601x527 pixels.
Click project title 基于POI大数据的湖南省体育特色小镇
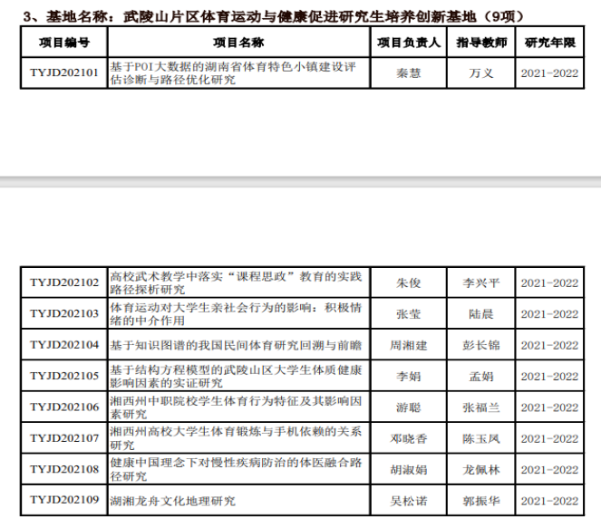point(233,73)
